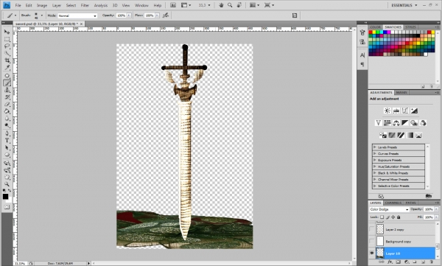This screenshot has width=442, height=266.
Task: Add a Black & White adjustment
Action: [405, 123]
